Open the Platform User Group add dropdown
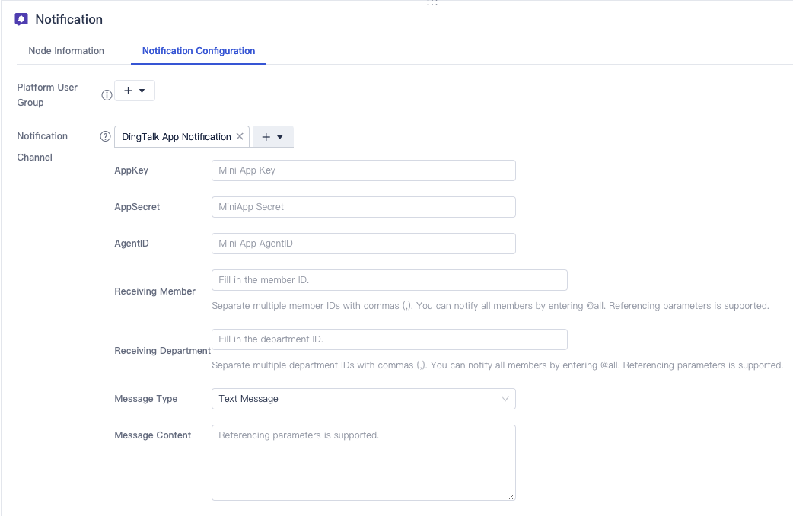This screenshot has width=793, height=516. point(135,91)
